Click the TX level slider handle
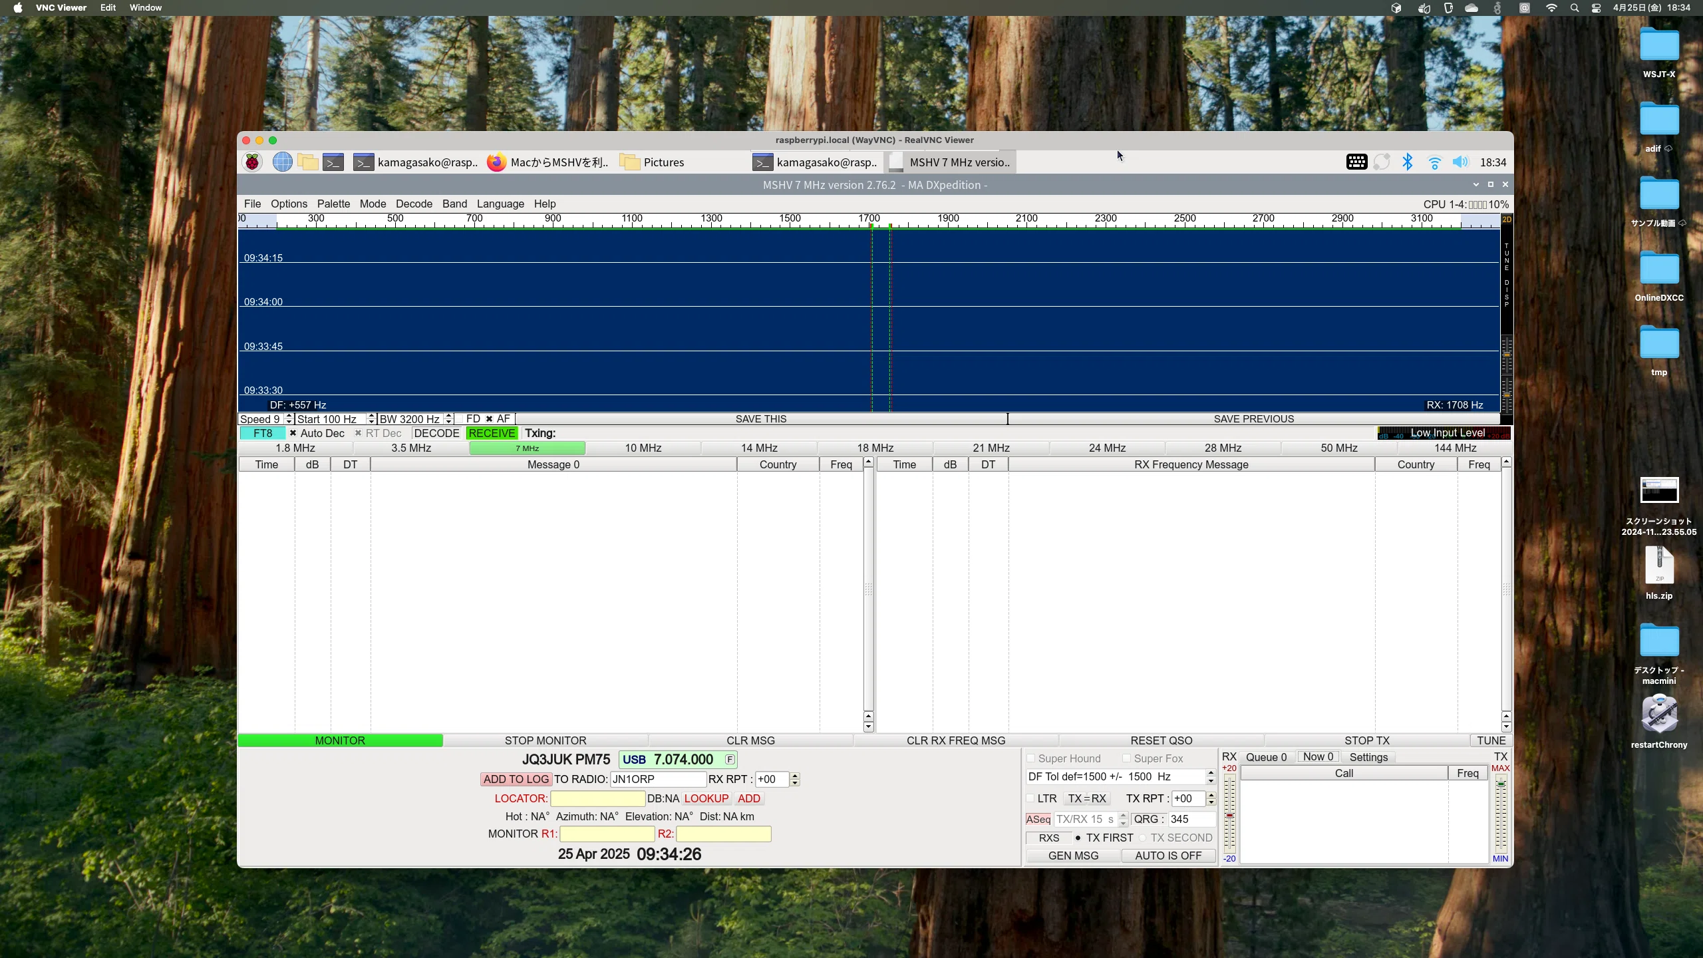This screenshot has width=1703, height=958. pos(1501,784)
